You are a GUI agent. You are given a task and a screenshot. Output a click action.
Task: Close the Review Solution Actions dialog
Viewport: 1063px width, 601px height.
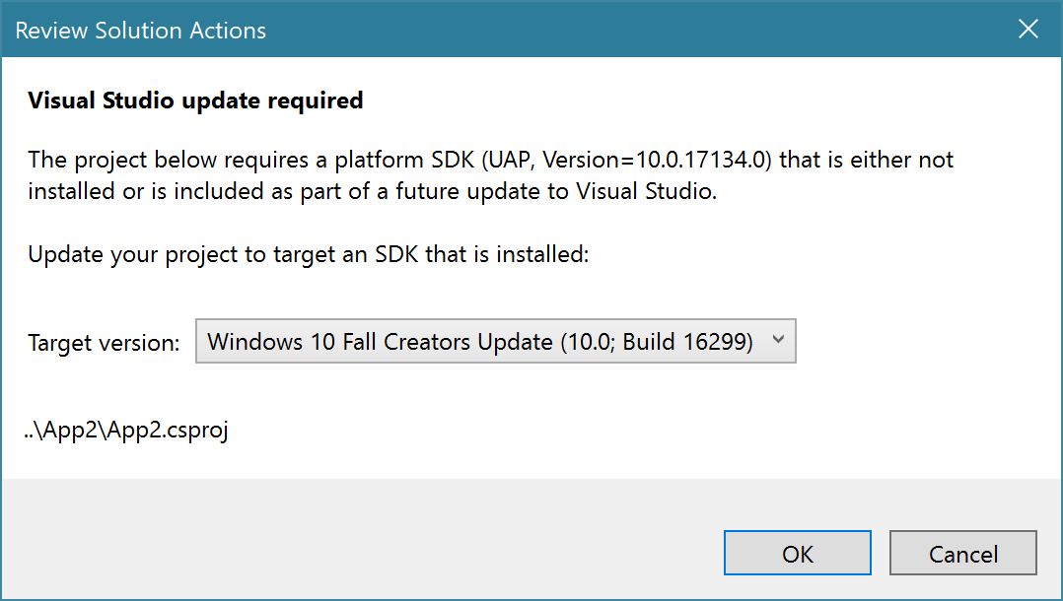click(1028, 29)
